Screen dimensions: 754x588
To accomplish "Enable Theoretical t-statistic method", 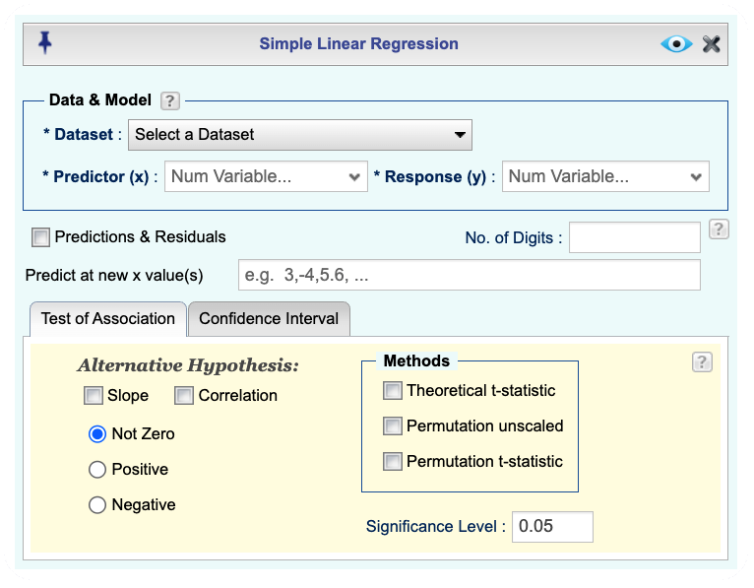I will coord(393,391).
